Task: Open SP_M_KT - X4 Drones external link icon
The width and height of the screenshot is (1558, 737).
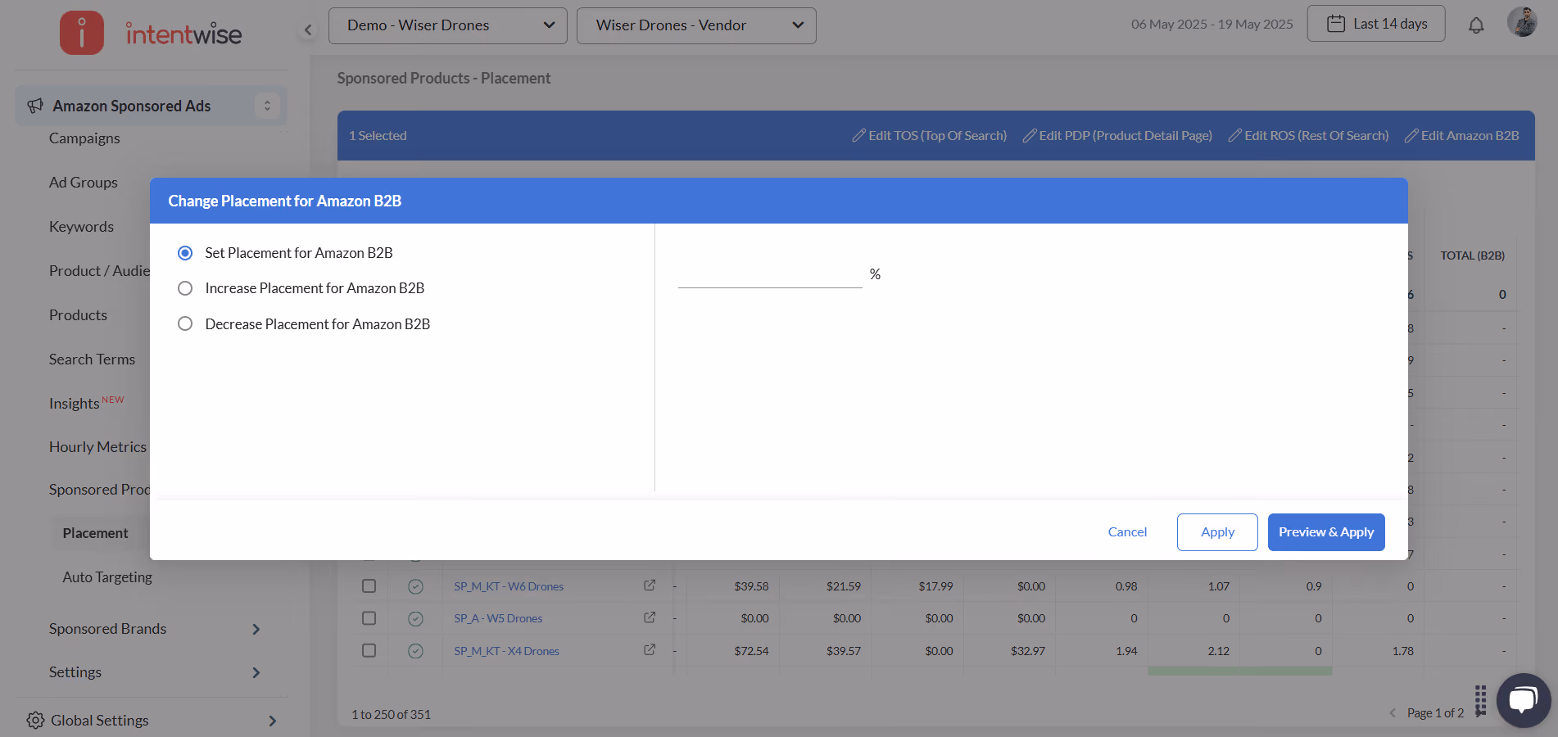Action: (650, 650)
